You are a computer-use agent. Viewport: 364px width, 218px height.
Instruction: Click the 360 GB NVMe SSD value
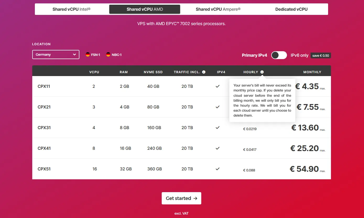[155, 169]
